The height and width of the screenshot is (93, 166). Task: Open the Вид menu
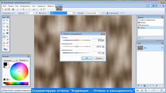[x=17, y=6]
